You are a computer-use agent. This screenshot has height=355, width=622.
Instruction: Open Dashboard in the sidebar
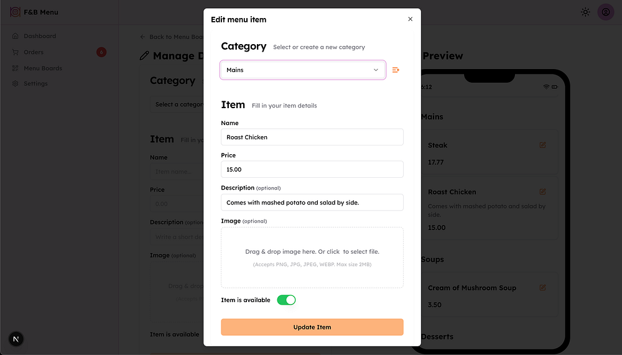(40, 36)
